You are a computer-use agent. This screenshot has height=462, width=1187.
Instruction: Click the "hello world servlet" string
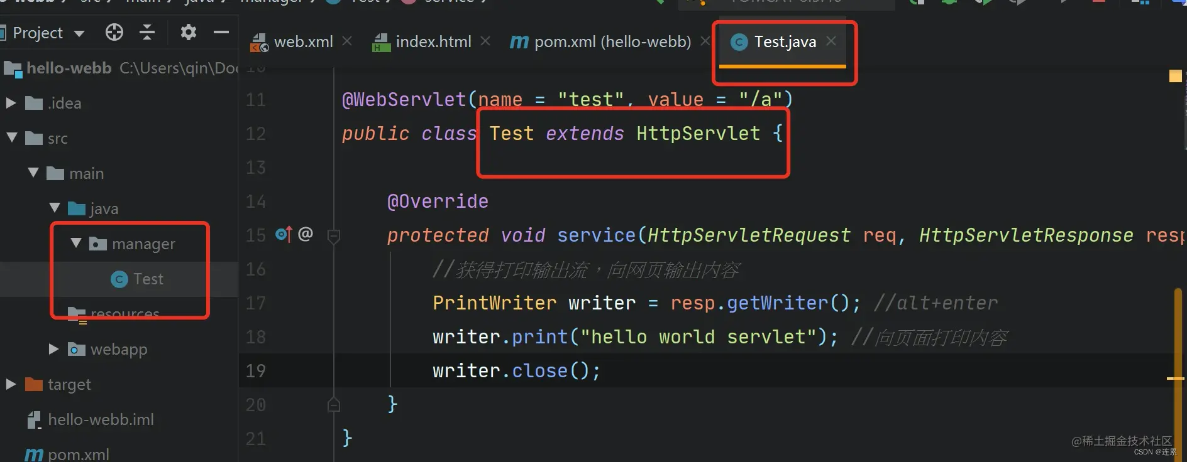pyautogui.click(x=698, y=337)
